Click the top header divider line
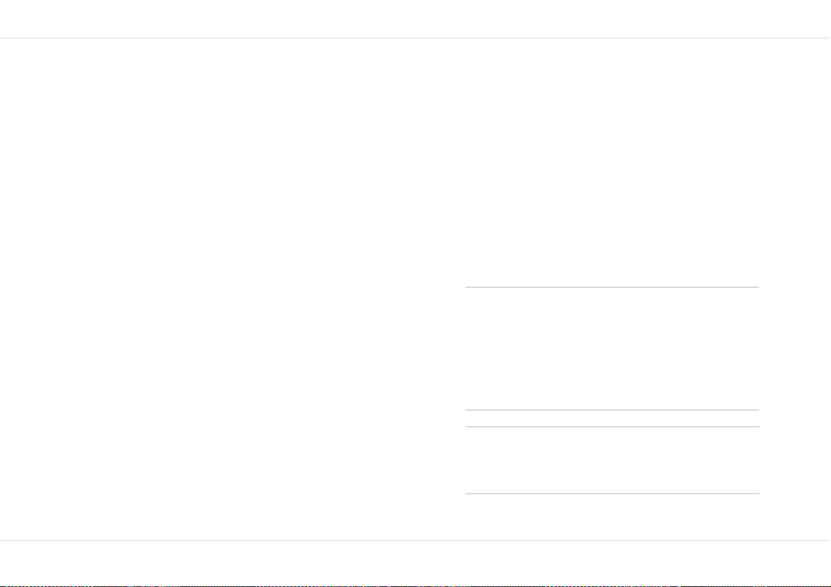 pos(416,38)
